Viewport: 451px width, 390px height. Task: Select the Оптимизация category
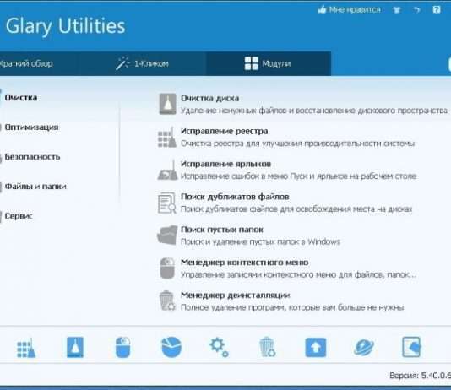click(x=31, y=127)
